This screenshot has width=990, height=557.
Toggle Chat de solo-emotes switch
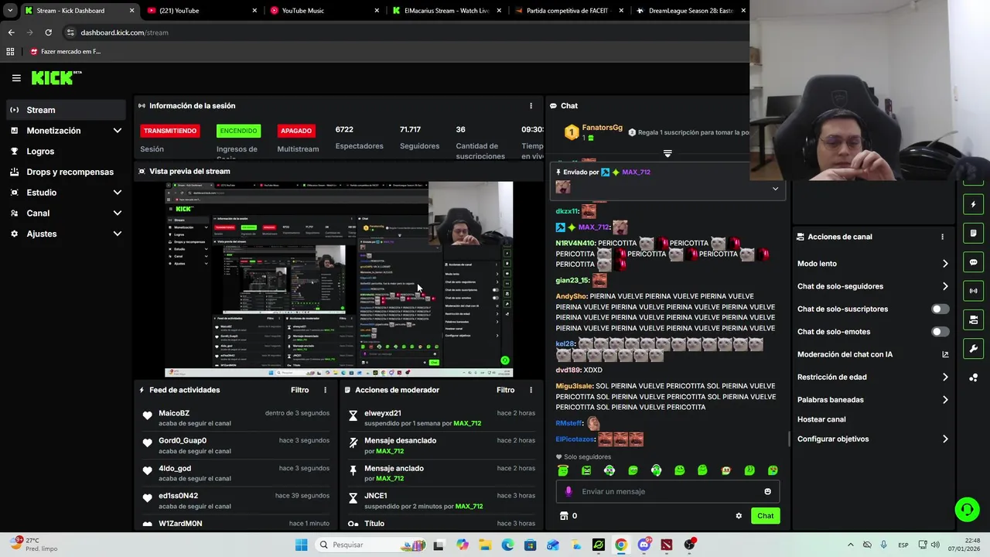(x=940, y=332)
